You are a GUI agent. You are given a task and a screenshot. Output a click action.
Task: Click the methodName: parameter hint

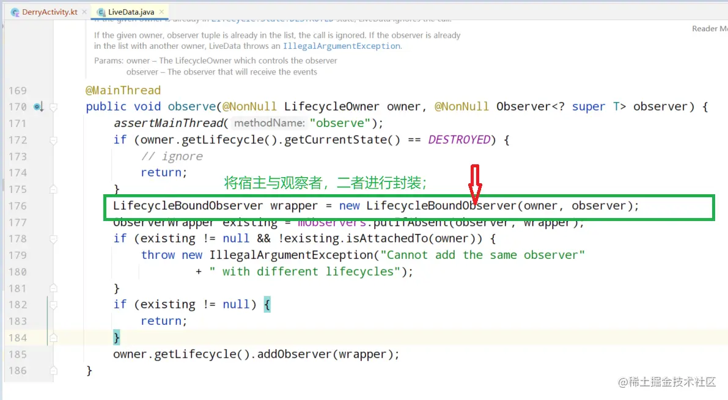click(270, 123)
